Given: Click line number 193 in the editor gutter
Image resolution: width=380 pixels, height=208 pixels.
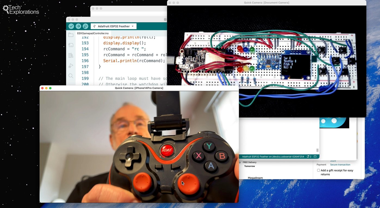Looking at the screenshot, I should (x=85, y=43).
